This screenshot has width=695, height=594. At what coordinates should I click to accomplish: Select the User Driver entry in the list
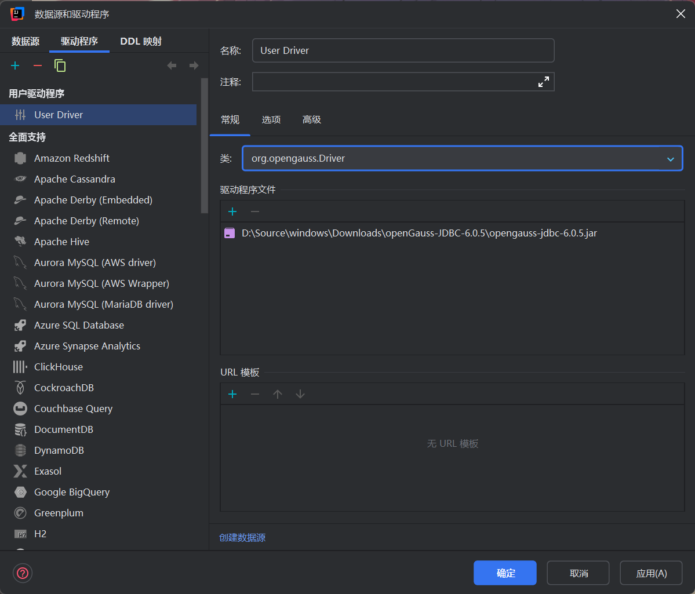tap(99, 115)
